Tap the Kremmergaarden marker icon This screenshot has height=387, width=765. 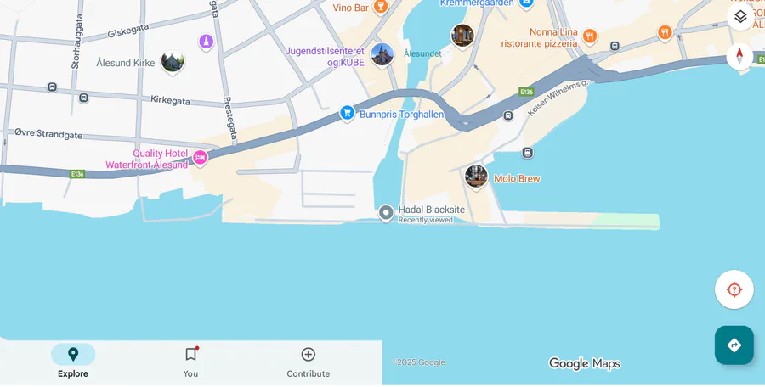coord(525,4)
